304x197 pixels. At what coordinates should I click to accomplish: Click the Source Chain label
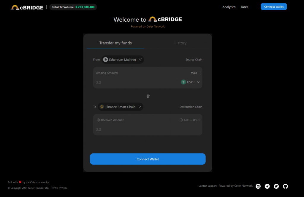194,60
